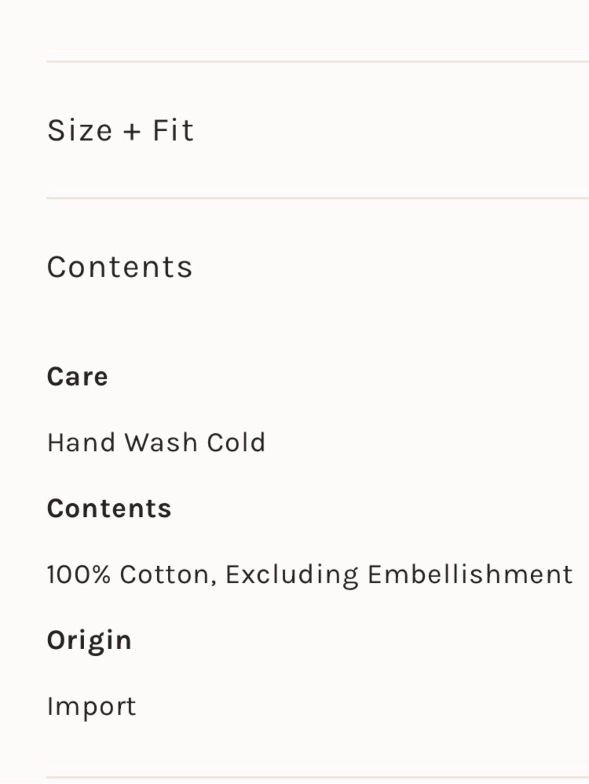Viewport: 589px width, 784px height.
Task: Click the word Cold in care instructions
Action: click(236, 443)
